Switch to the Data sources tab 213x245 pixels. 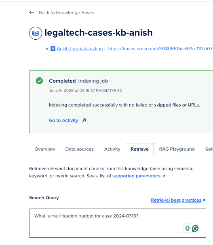coord(80,149)
